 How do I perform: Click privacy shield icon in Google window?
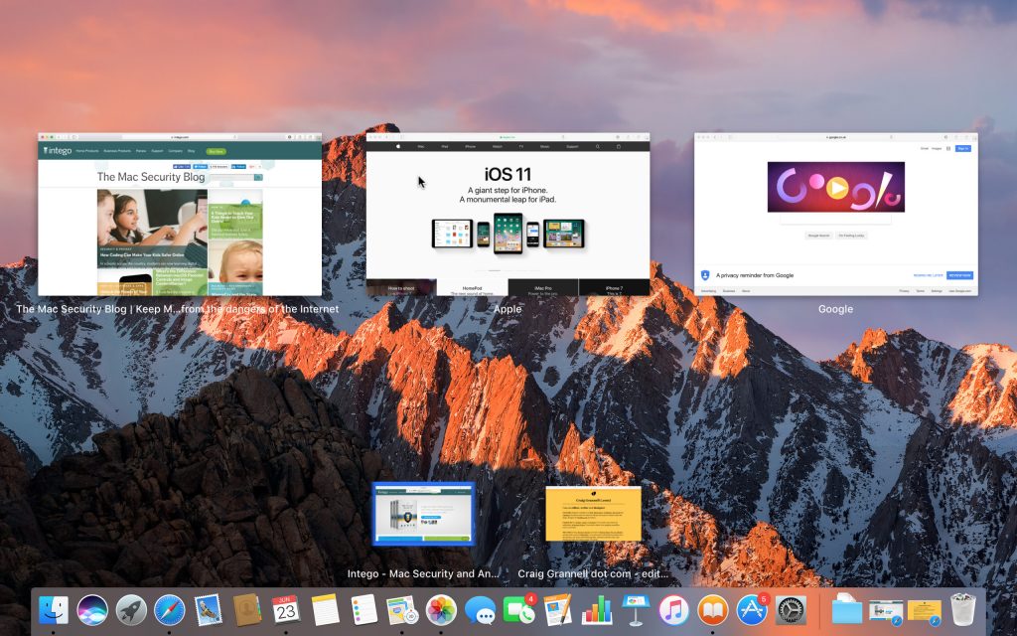(705, 275)
